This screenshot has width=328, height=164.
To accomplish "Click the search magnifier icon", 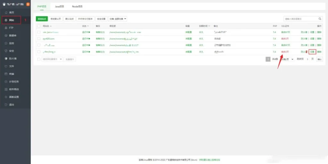I will point(320,19).
